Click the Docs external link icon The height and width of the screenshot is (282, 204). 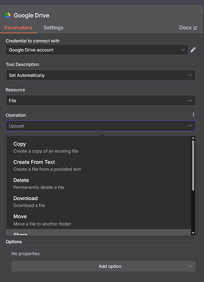coord(196,28)
